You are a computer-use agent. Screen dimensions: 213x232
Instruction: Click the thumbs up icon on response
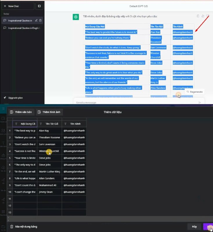[203, 16]
